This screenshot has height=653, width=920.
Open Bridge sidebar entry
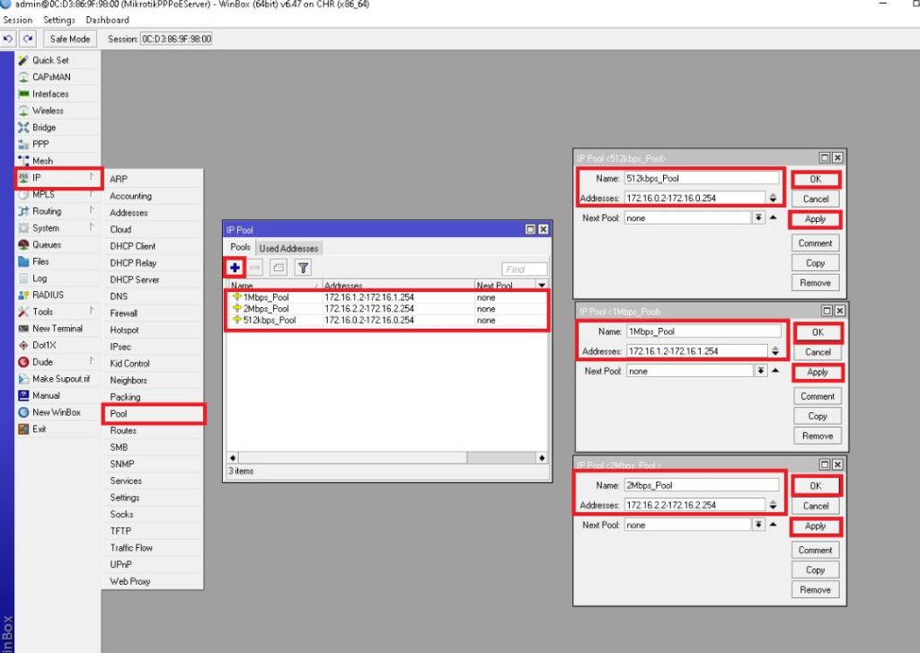(57, 128)
